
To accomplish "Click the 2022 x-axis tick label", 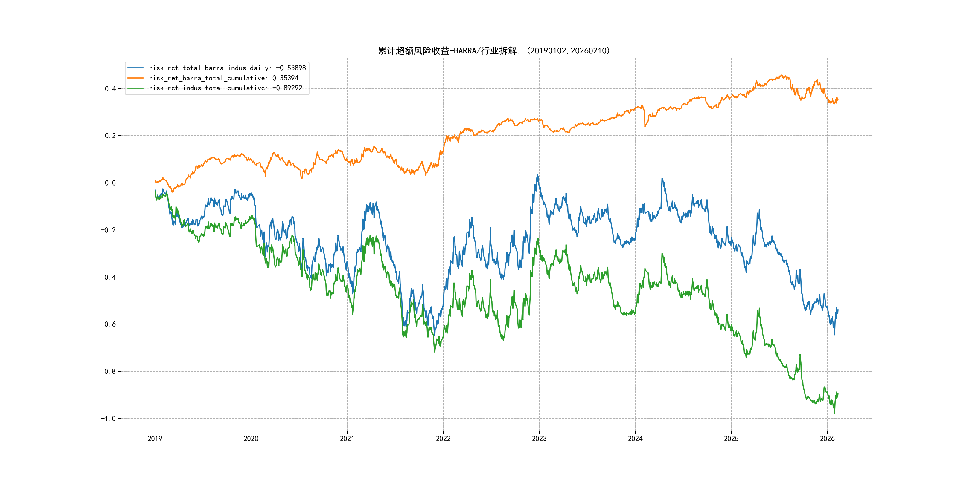I will [x=443, y=439].
